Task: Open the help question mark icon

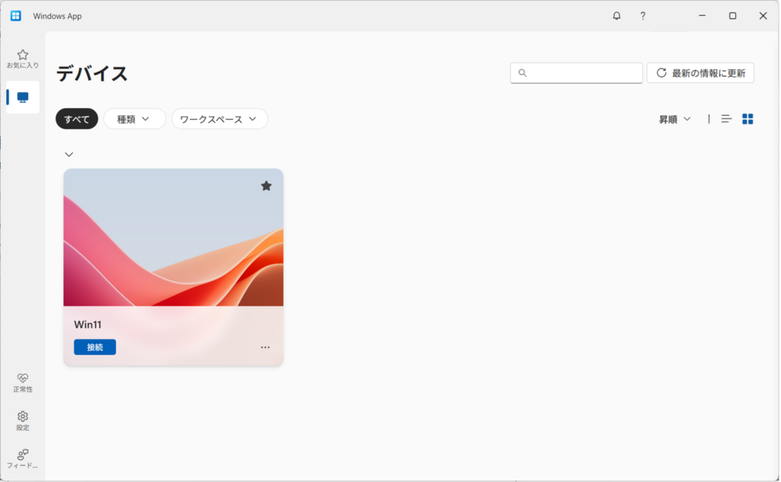Action: point(643,16)
